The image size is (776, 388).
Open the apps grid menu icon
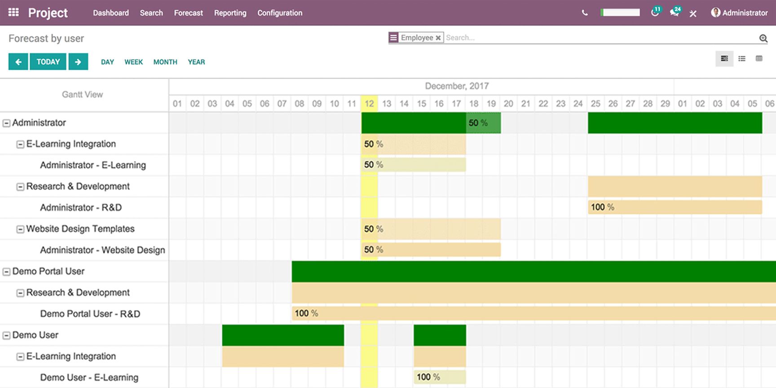(13, 13)
